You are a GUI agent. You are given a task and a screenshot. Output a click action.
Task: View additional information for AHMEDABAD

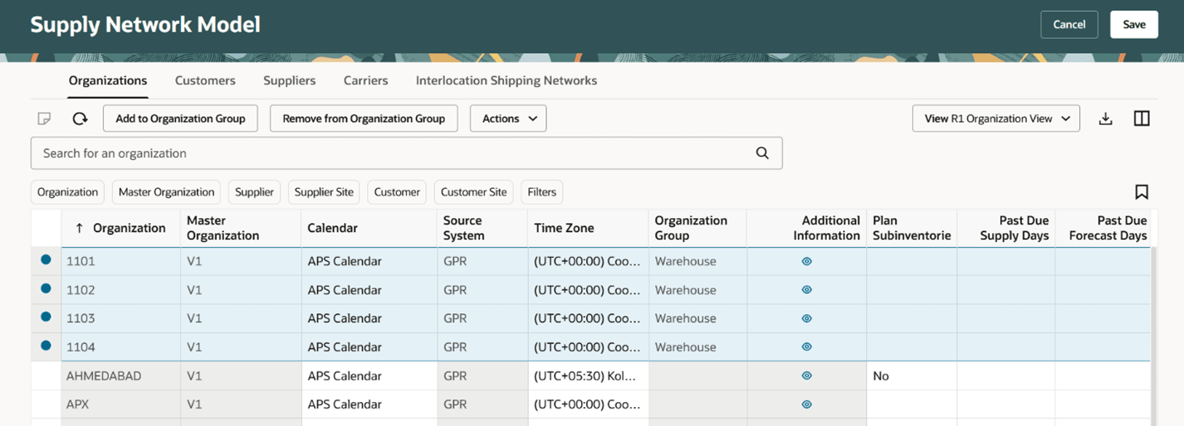(x=806, y=375)
